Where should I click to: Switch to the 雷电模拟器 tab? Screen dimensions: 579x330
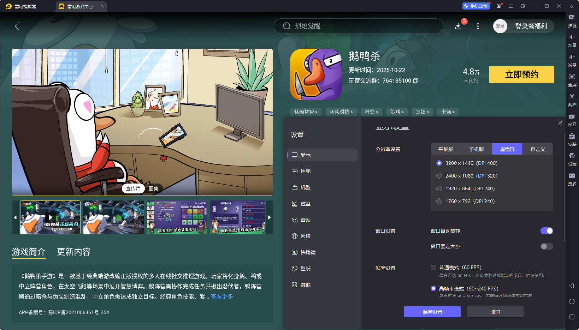pyautogui.click(x=25, y=6)
